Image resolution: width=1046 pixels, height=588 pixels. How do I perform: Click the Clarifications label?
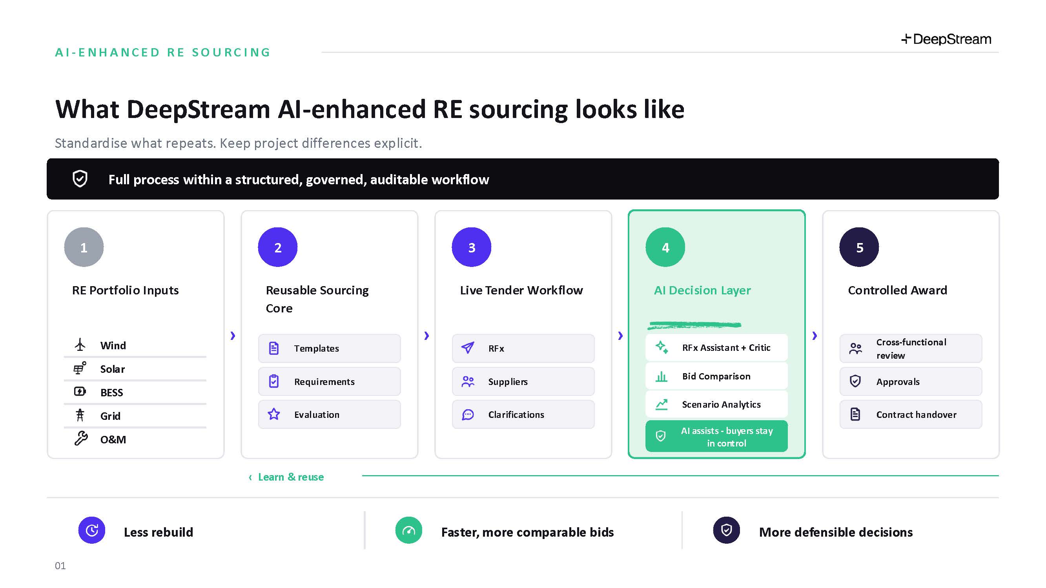516,415
